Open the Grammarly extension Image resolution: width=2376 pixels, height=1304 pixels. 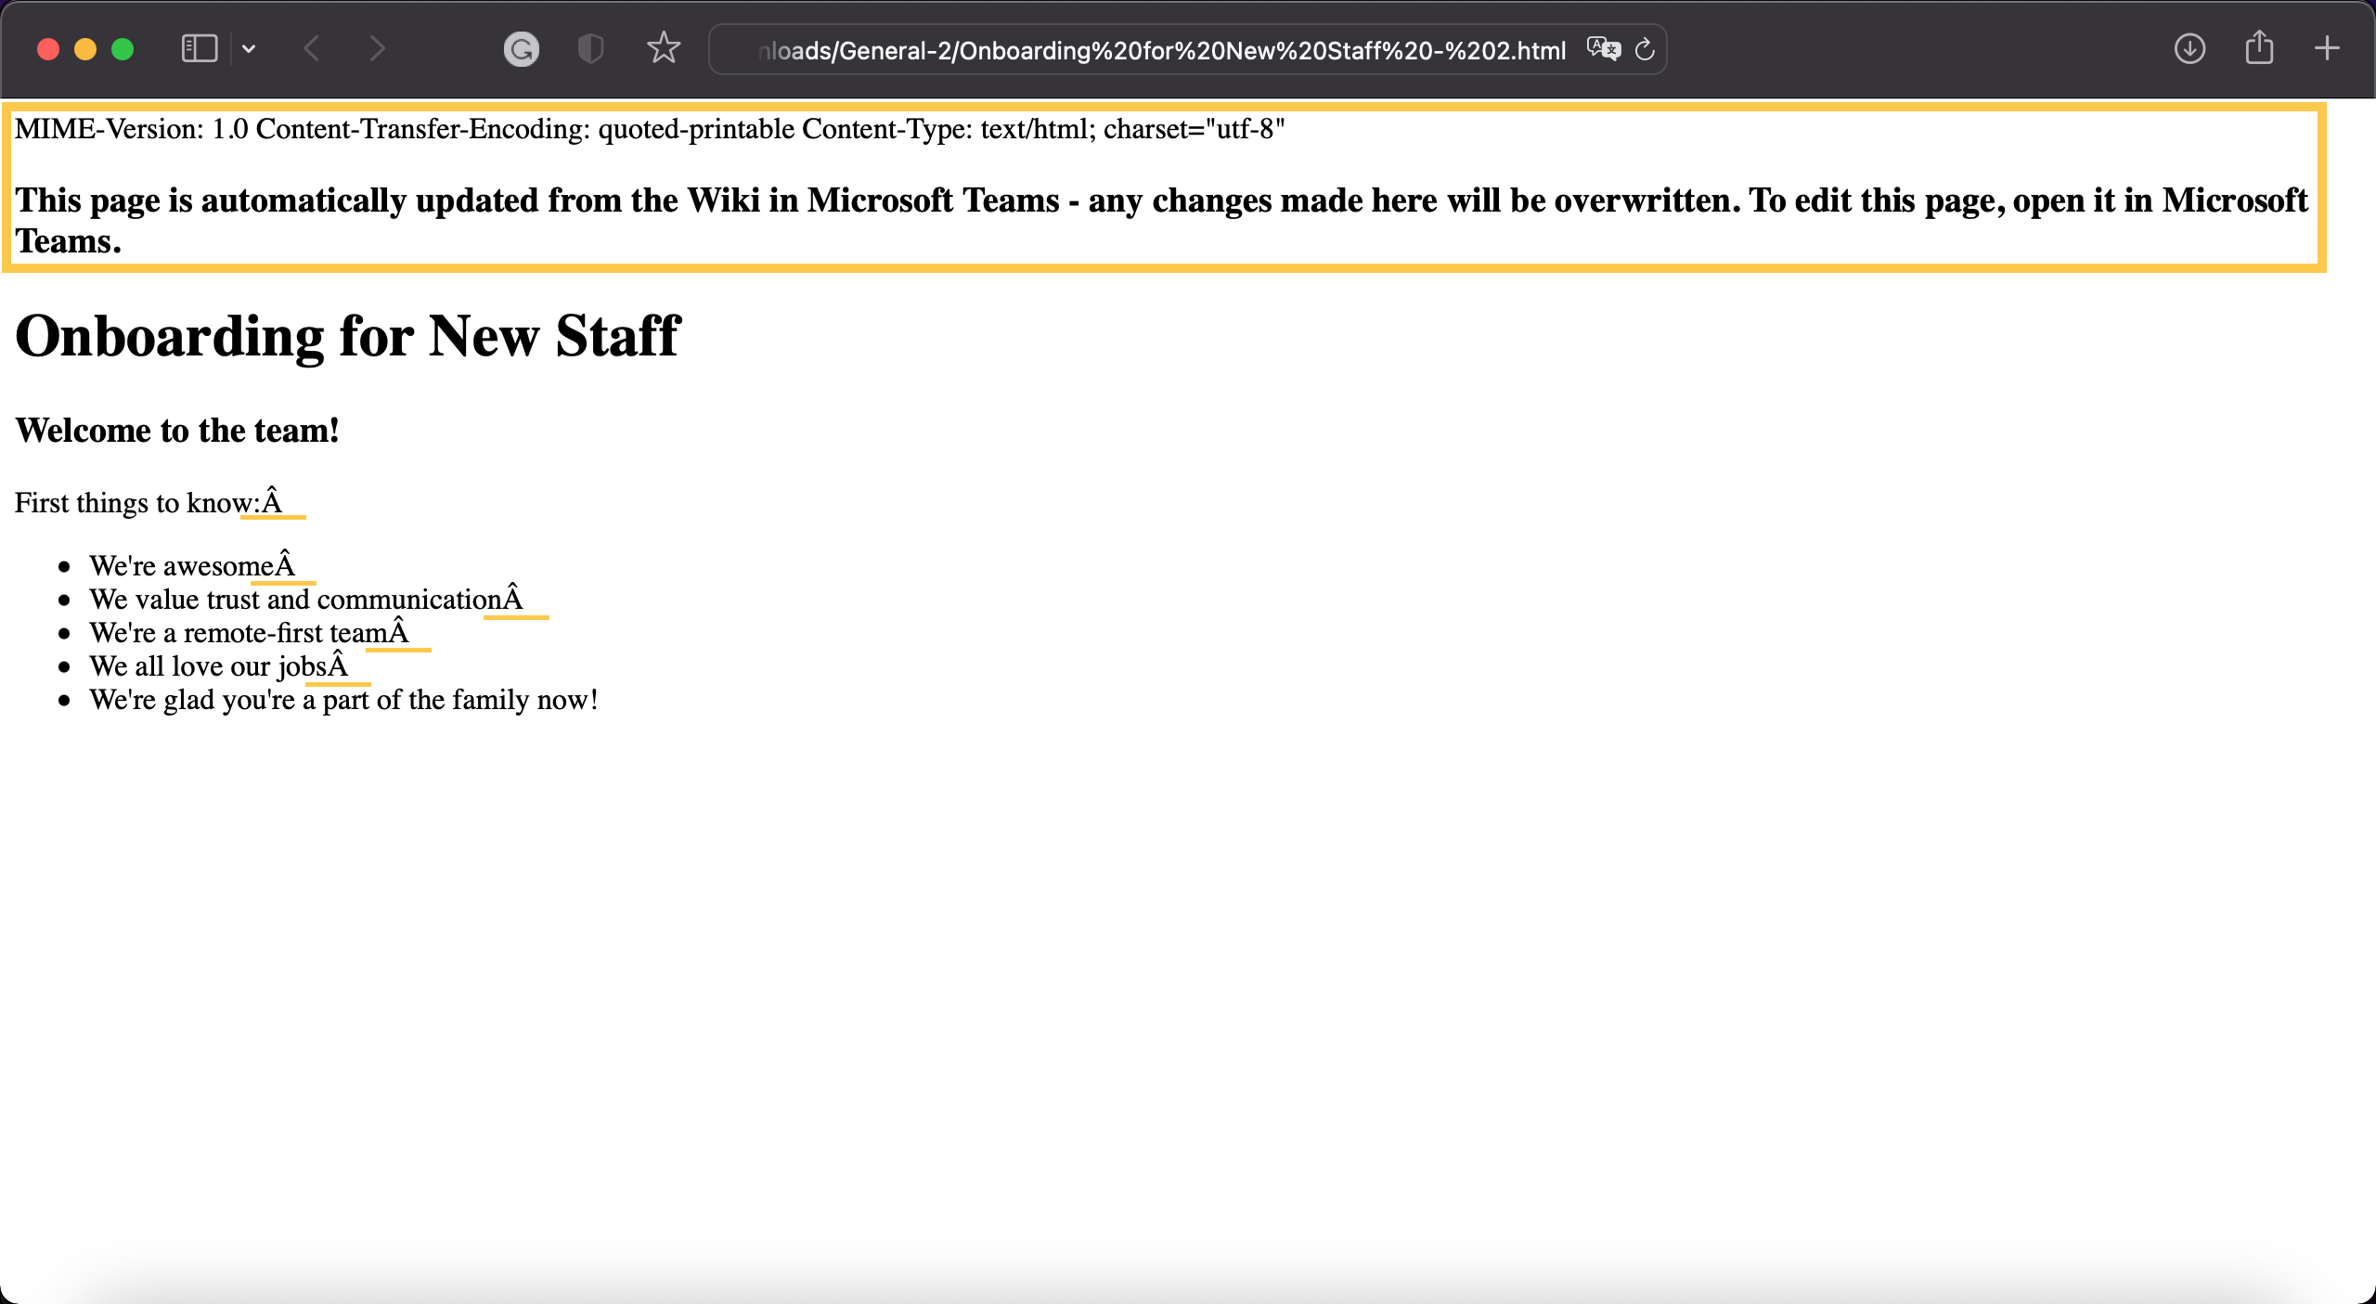523,48
